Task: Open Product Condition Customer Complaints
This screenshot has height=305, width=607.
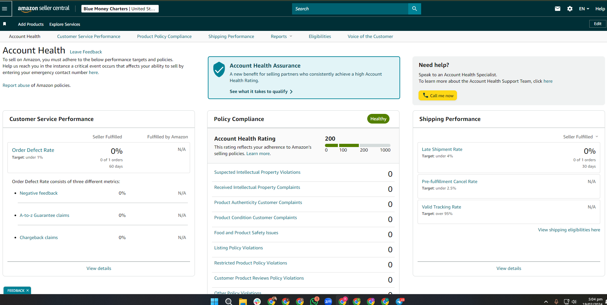Action: coord(256,217)
